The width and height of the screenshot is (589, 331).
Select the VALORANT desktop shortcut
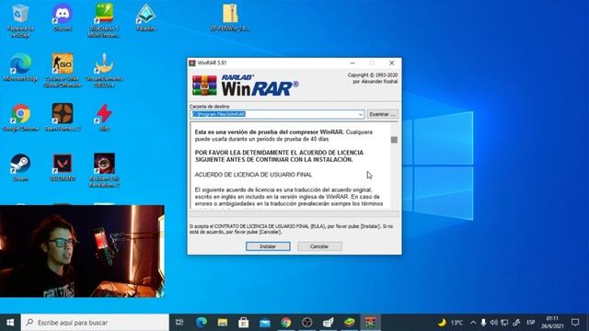(63, 167)
